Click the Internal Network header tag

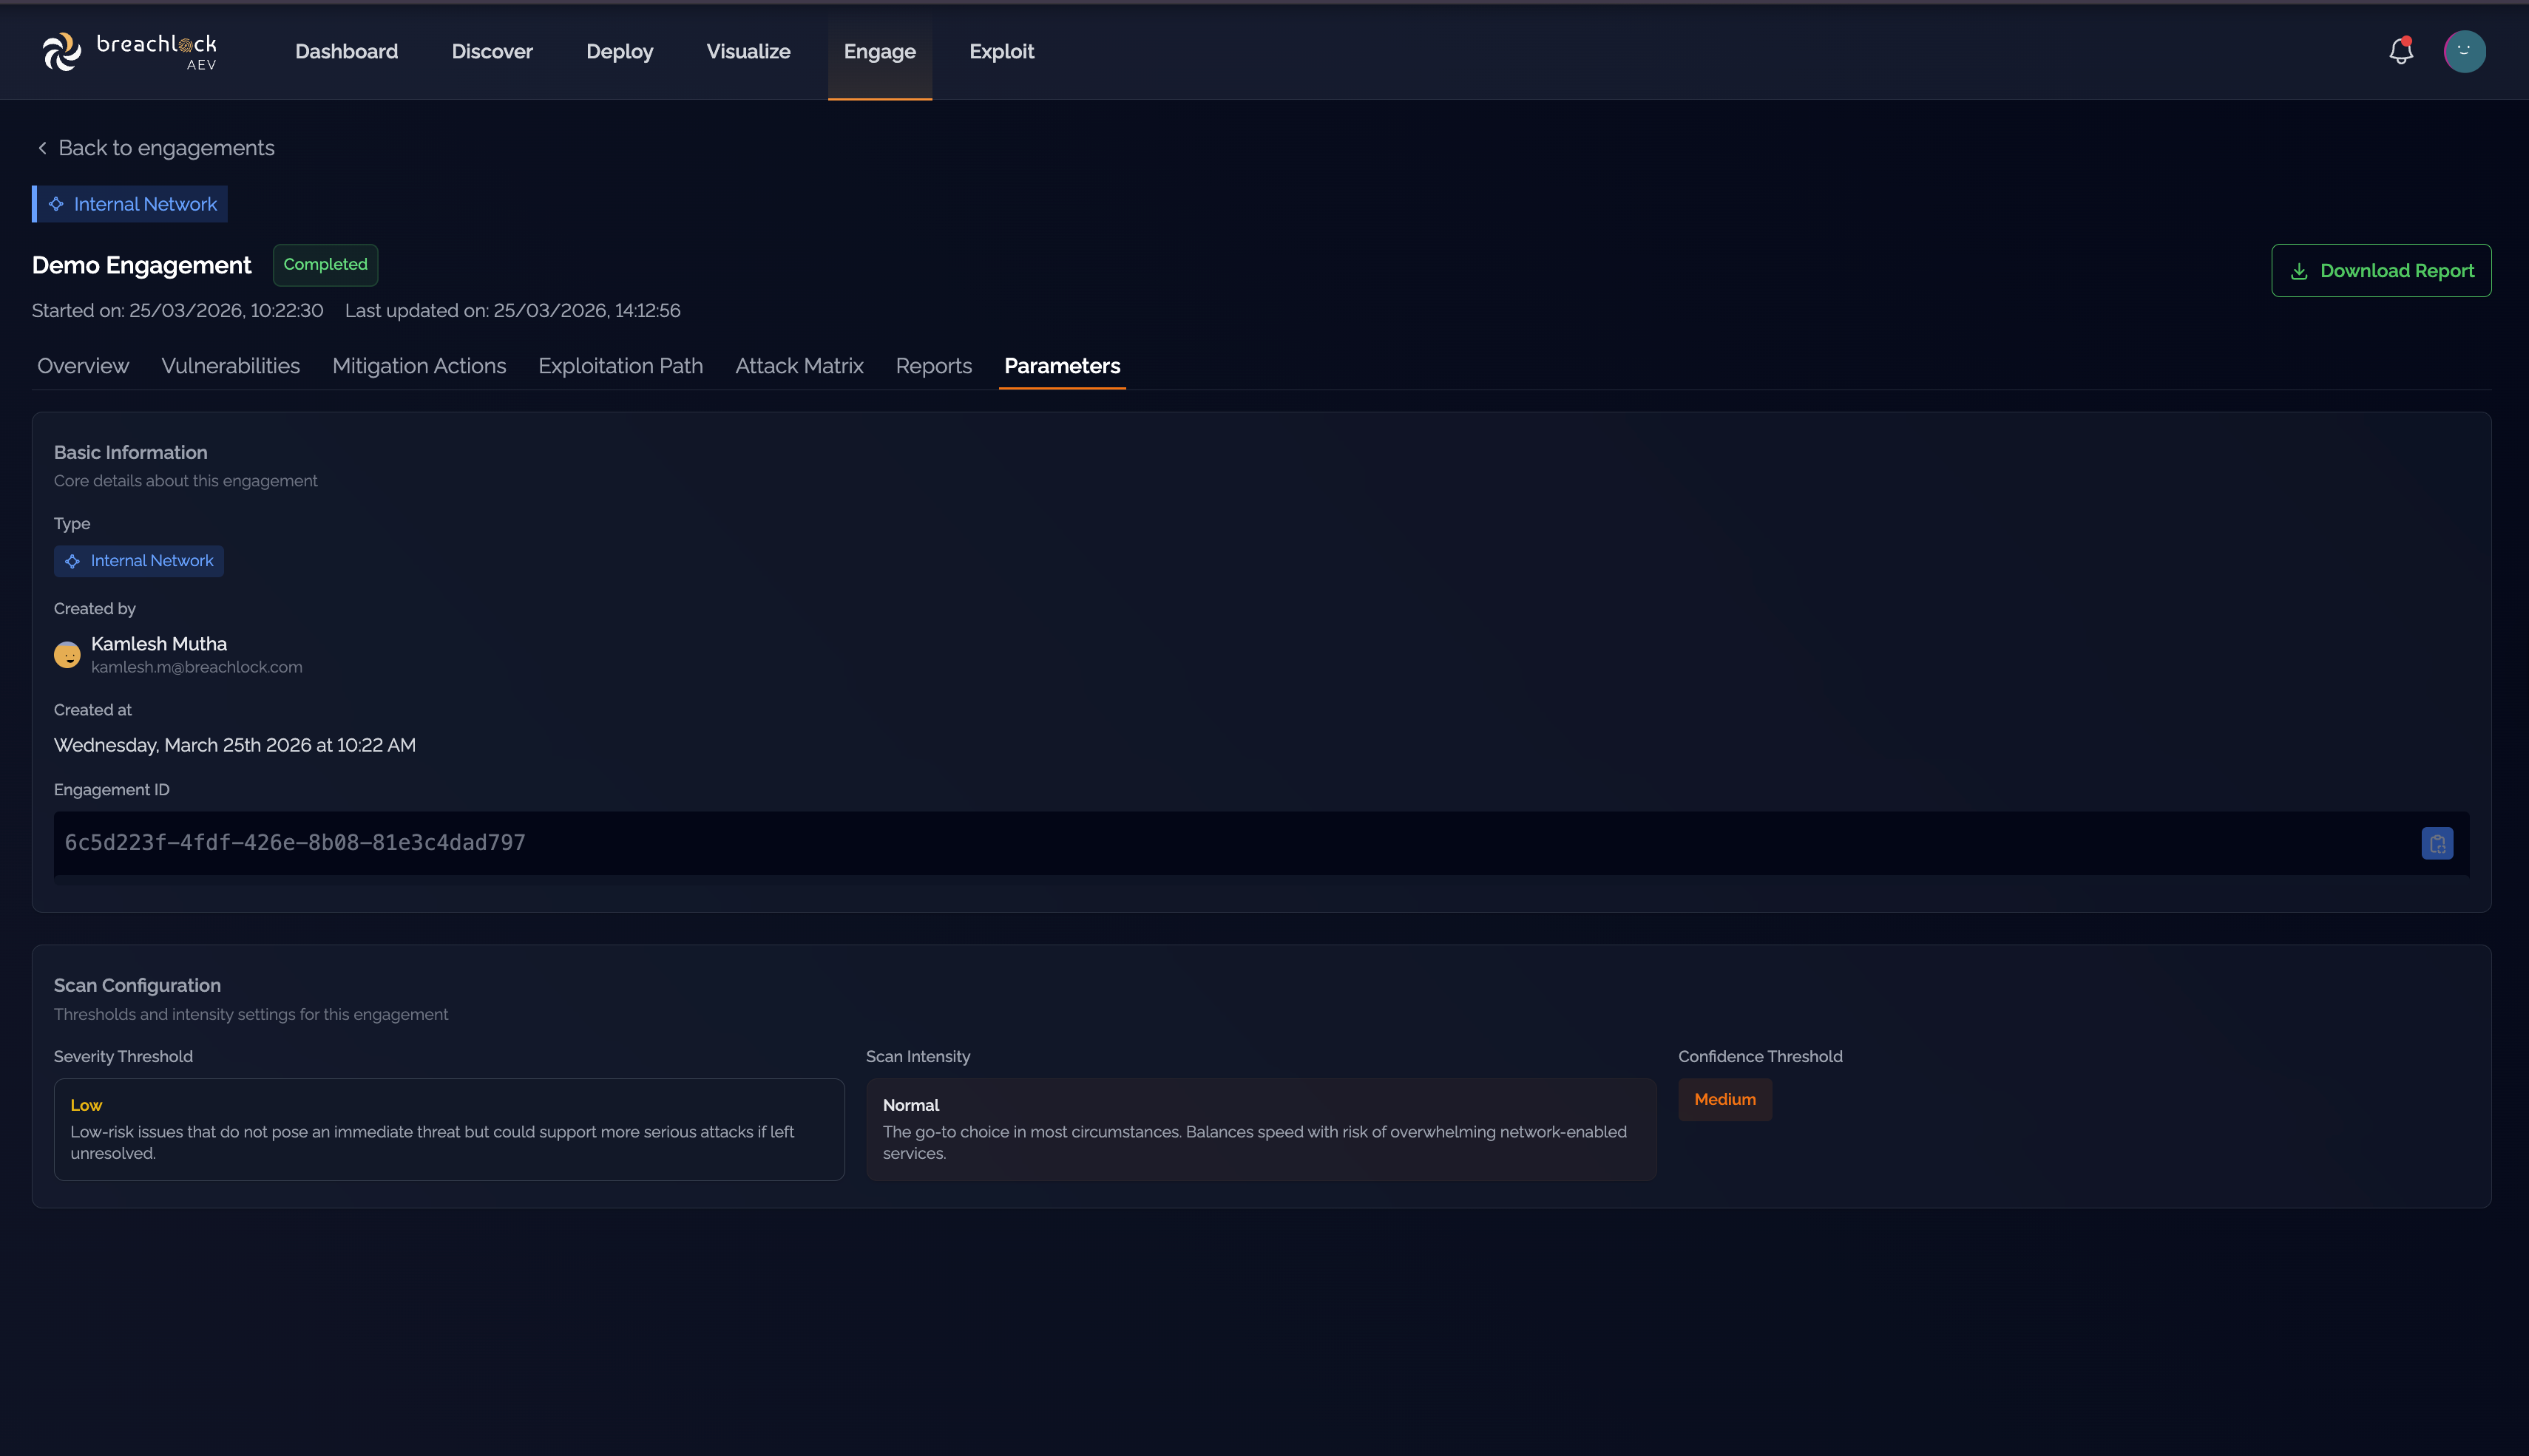point(130,204)
